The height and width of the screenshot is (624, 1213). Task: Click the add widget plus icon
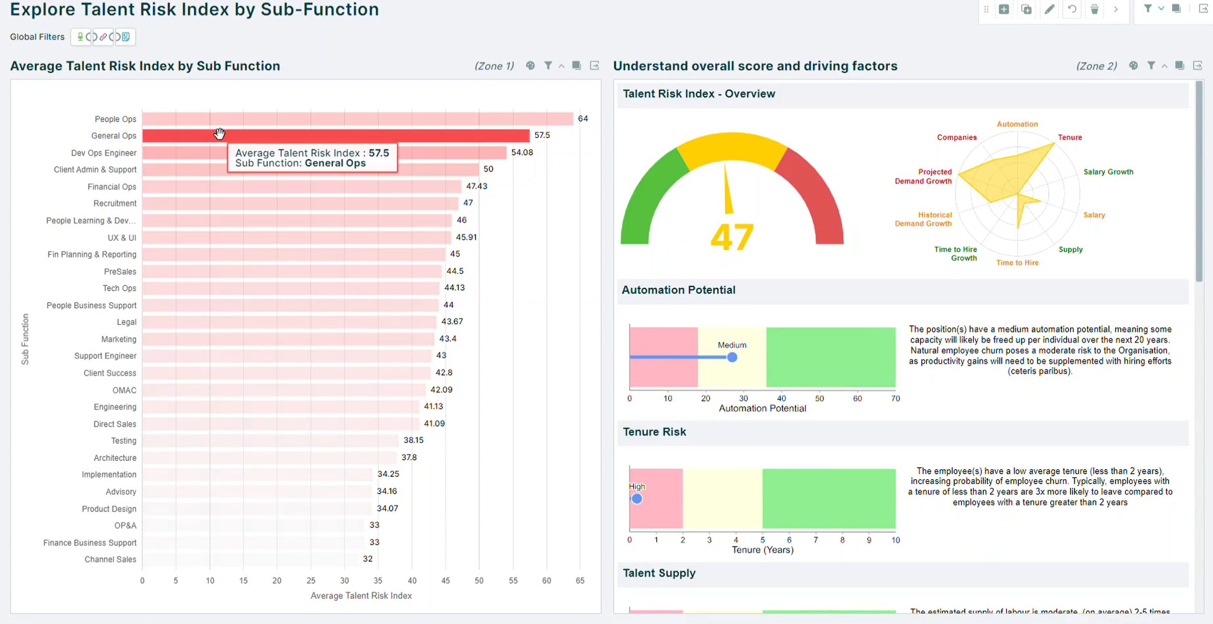pyautogui.click(x=1004, y=9)
